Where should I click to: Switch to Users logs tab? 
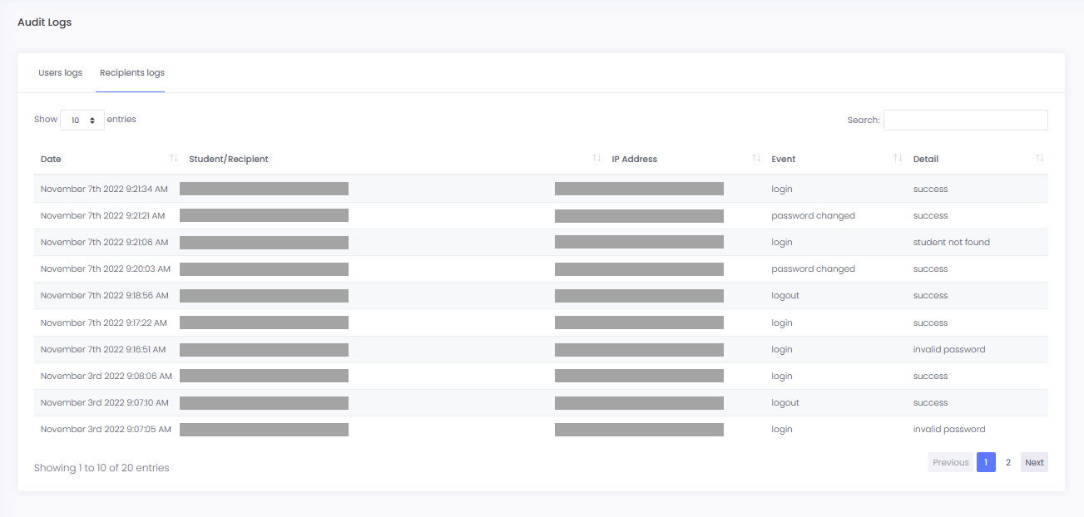click(x=60, y=73)
